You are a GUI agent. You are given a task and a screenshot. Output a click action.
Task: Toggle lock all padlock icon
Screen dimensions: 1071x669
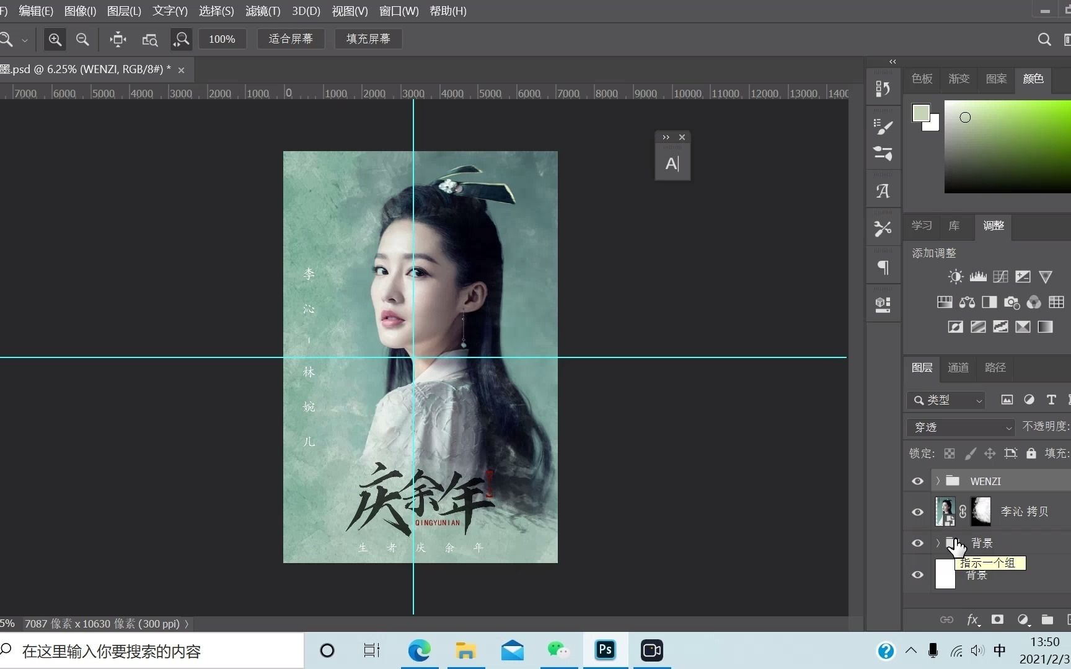click(x=1031, y=453)
